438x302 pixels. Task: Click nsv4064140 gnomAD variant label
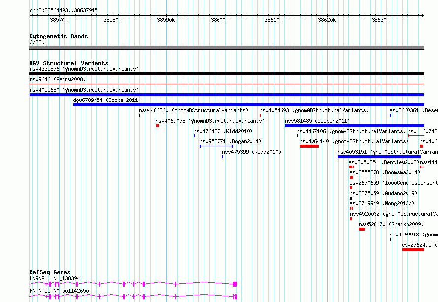[x=354, y=141]
